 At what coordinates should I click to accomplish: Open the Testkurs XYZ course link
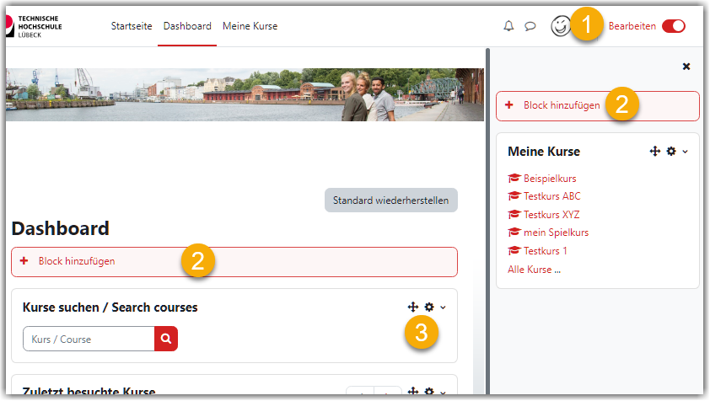click(551, 214)
